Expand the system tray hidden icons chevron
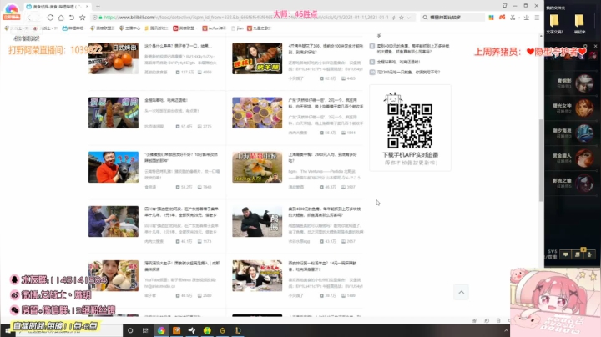The width and height of the screenshot is (601, 337). coord(507,330)
